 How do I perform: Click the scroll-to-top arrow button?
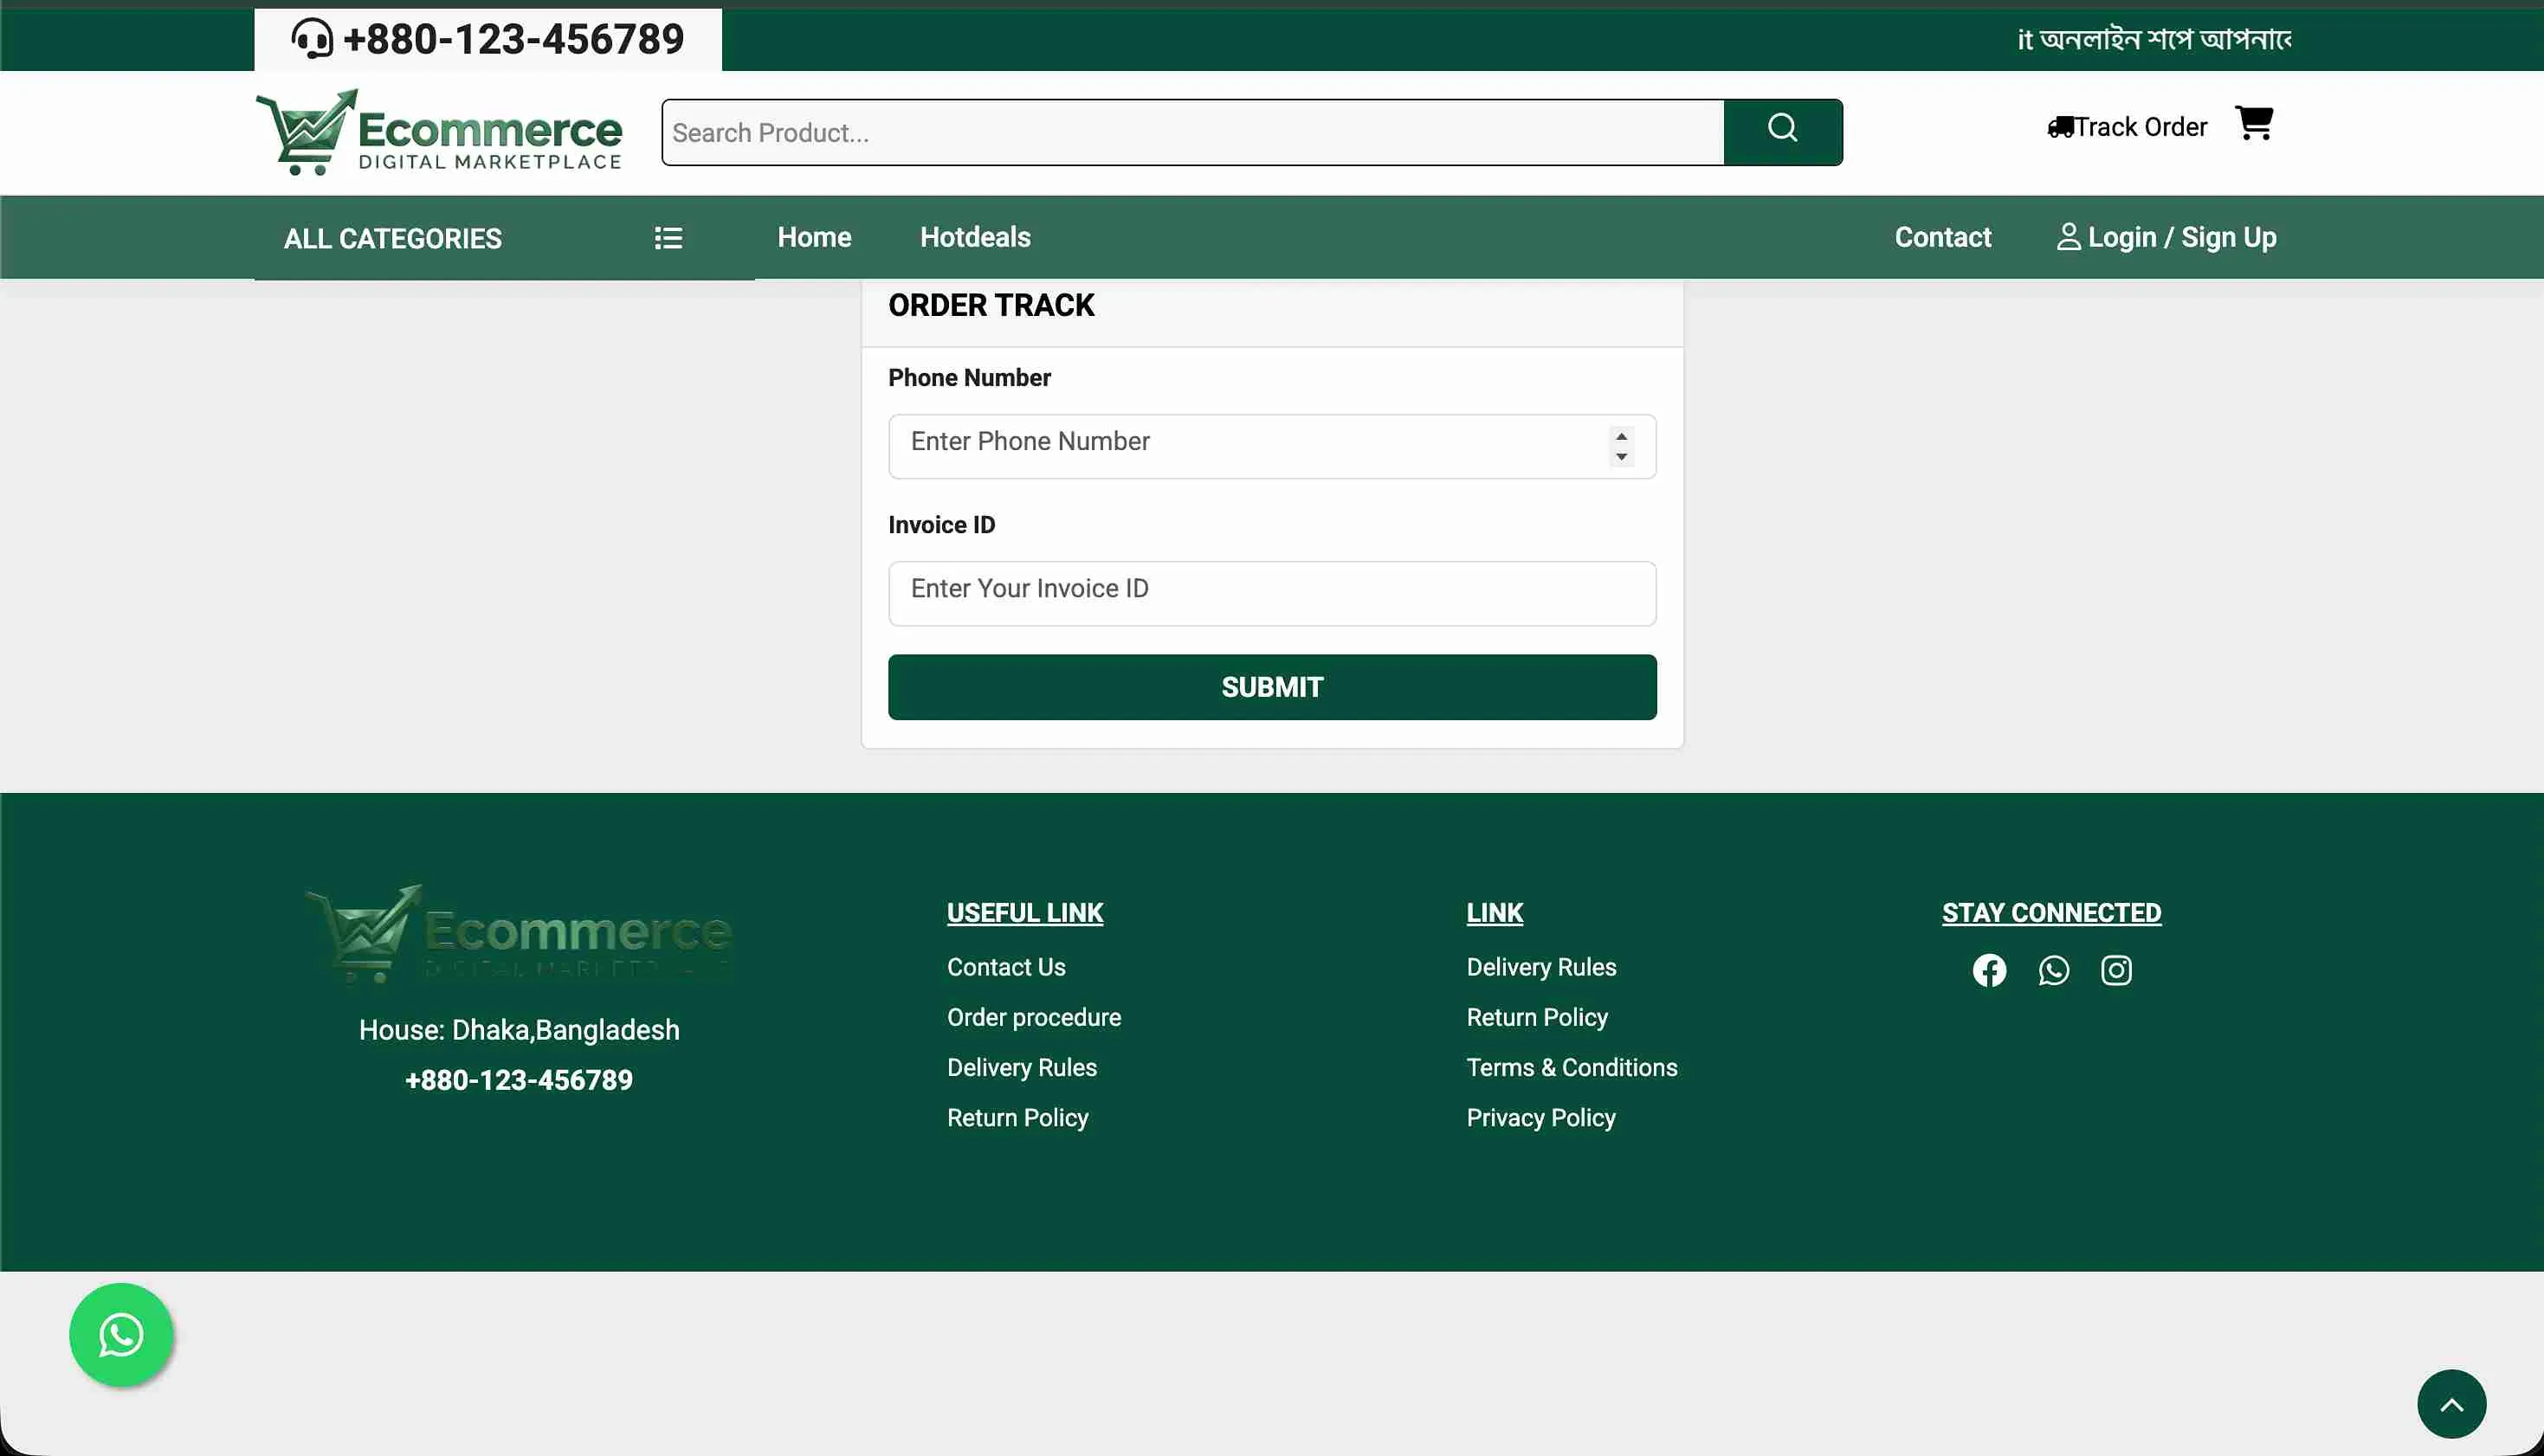(2451, 1404)
